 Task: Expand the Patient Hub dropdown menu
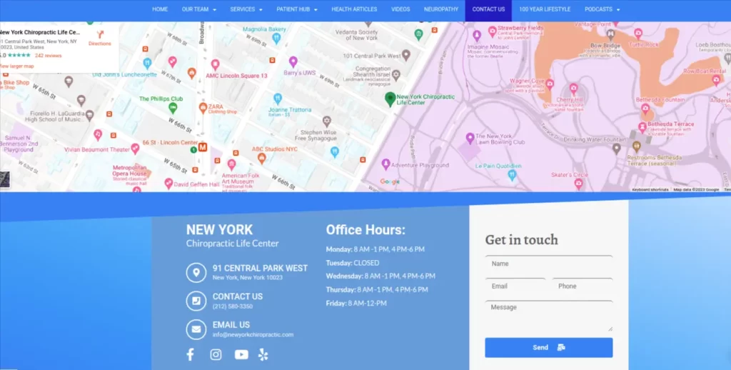[296, 9]
